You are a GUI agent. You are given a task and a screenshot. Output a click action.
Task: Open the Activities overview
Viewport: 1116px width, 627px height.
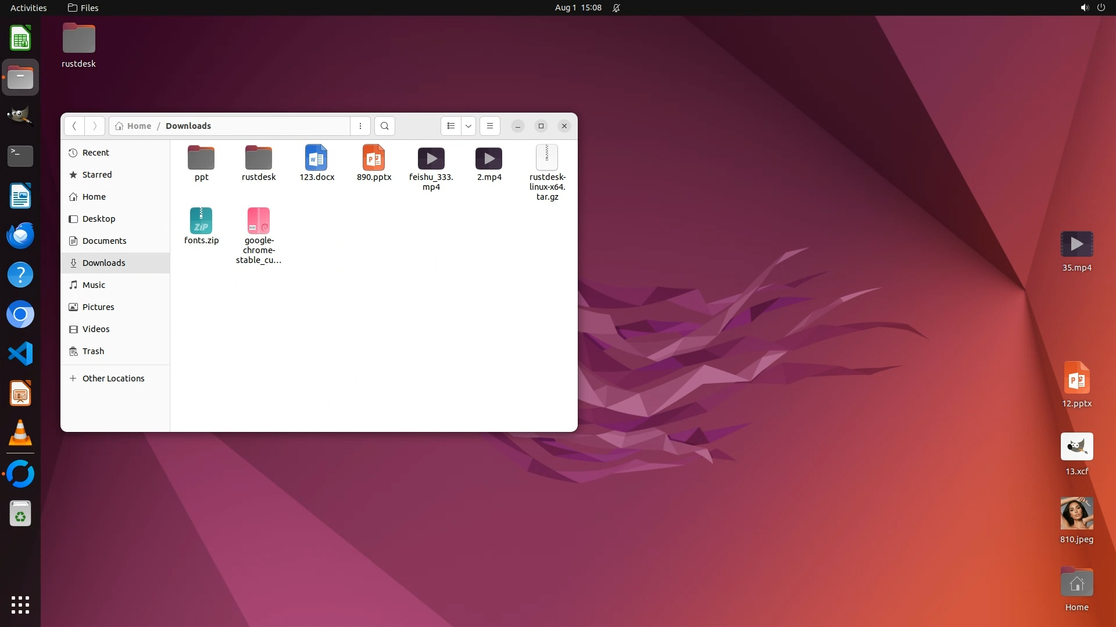point(28,8)
